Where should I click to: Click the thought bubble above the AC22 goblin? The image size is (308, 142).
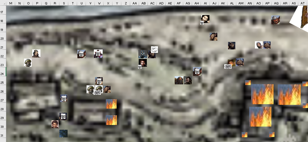pyautogui.click(x=154, y=49)
